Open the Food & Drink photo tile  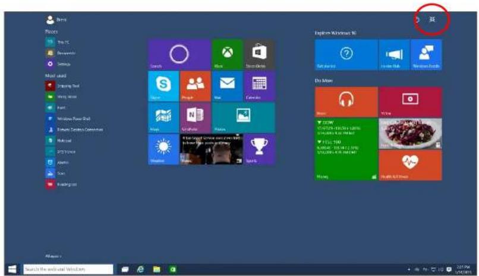pyautogui.click(x=410, y=134)
